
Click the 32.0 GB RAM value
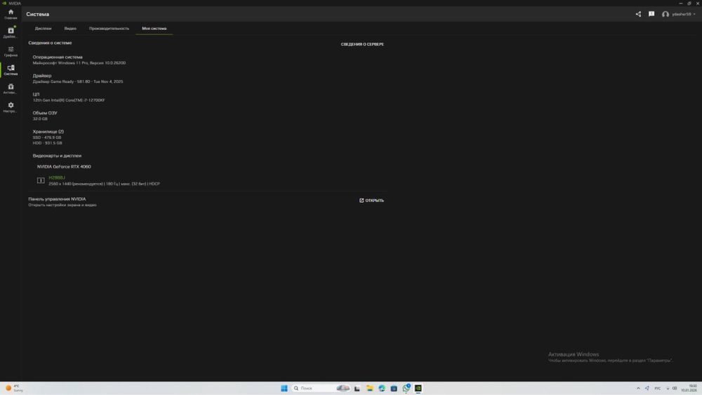click(40, 119)
